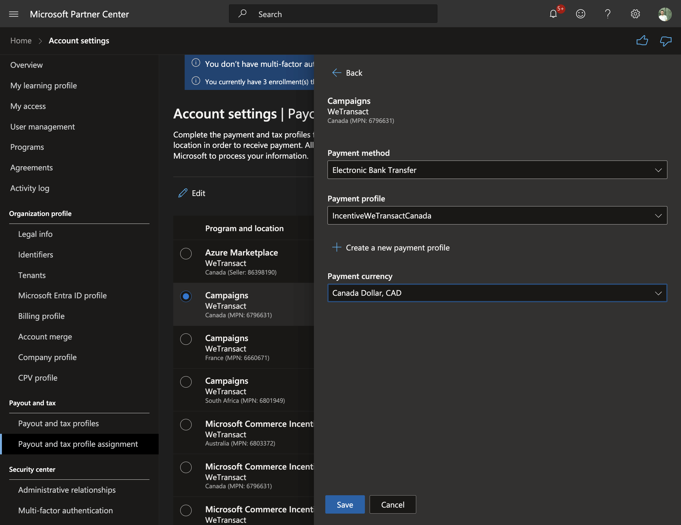681x525 pixels.
Task: Select Microsoft Commerce Incentives Australia radio button
Action: click(186, 424)
